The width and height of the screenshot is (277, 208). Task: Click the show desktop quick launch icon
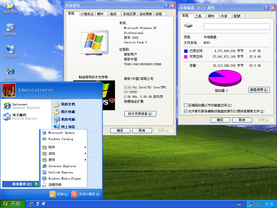click(x=38, y=204)
